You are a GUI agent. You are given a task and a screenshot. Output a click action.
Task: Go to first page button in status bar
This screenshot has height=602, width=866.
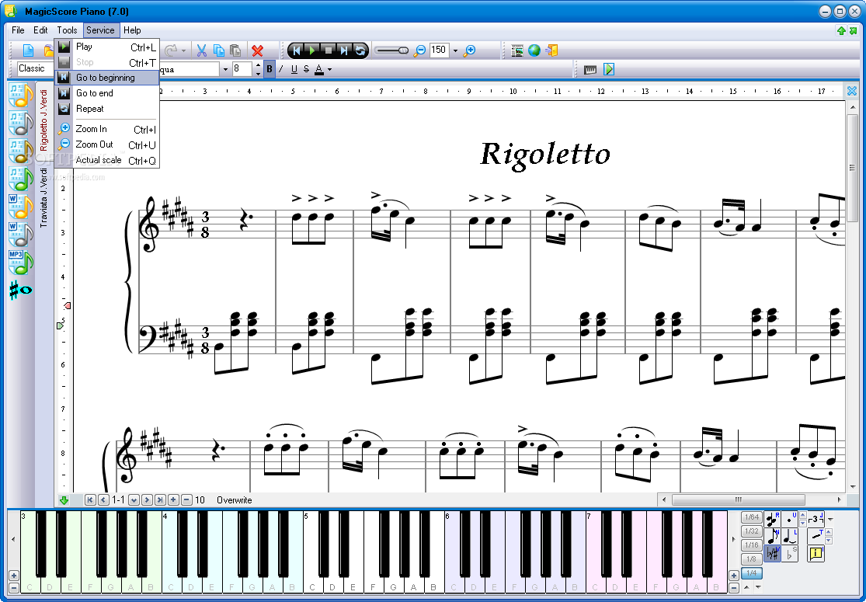(x=90, y=500)
